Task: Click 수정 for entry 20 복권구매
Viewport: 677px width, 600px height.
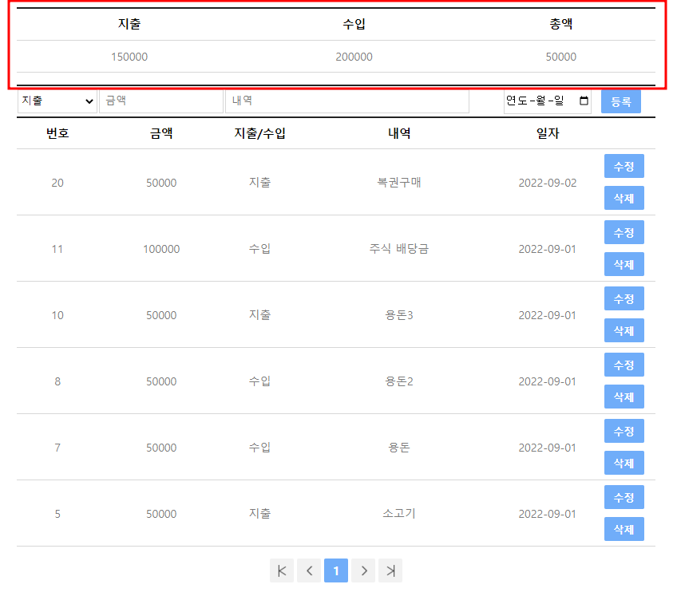Action: tap(624, 166)
